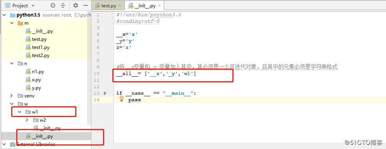Click the z='z' code line

[x=124, y=47]
